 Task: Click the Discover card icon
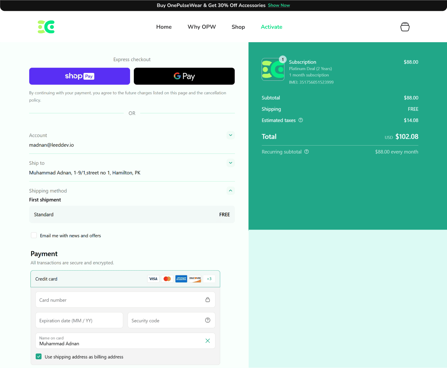click(x=195, y=279)
